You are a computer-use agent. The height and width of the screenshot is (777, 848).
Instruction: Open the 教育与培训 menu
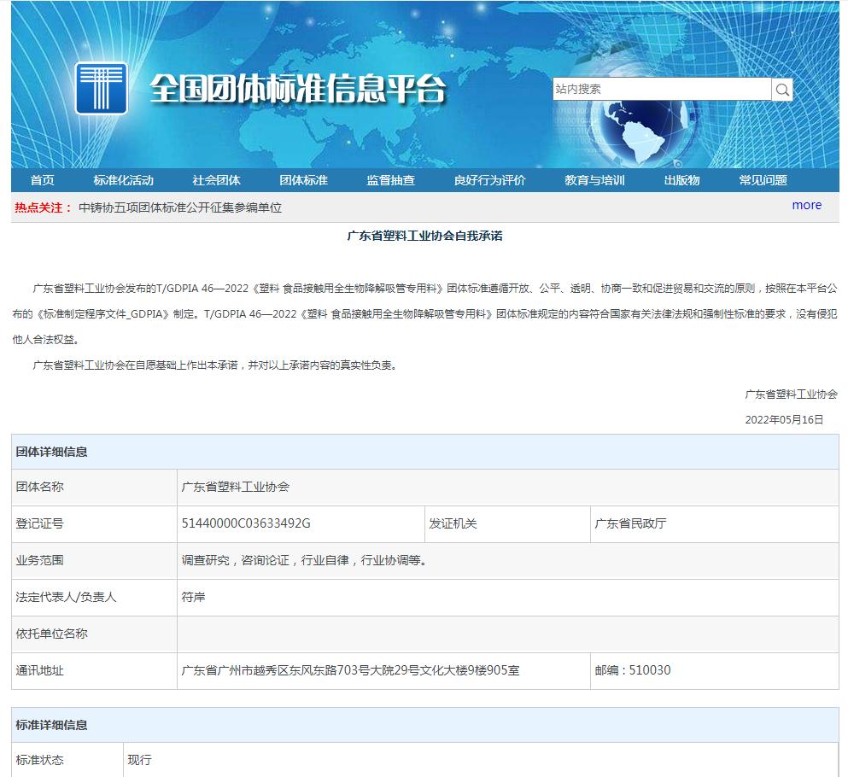pyautogui.click(x=594, y=180)
